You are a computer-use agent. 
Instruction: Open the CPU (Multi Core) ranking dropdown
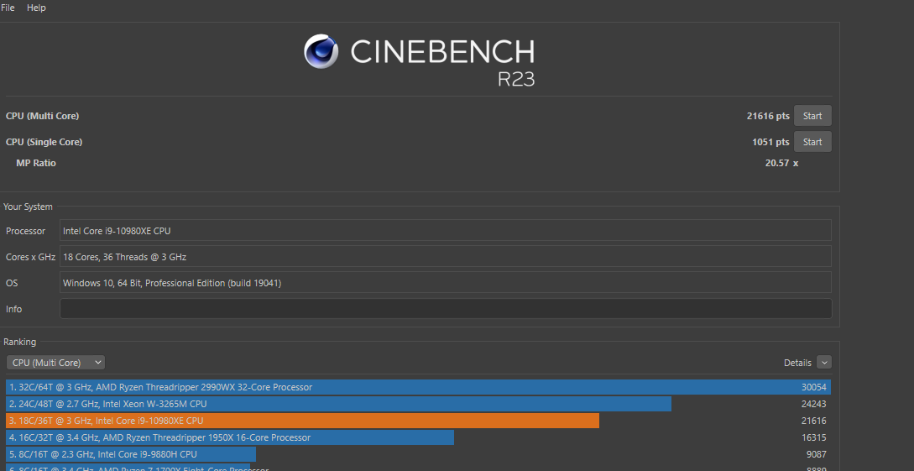pos(55,363)
